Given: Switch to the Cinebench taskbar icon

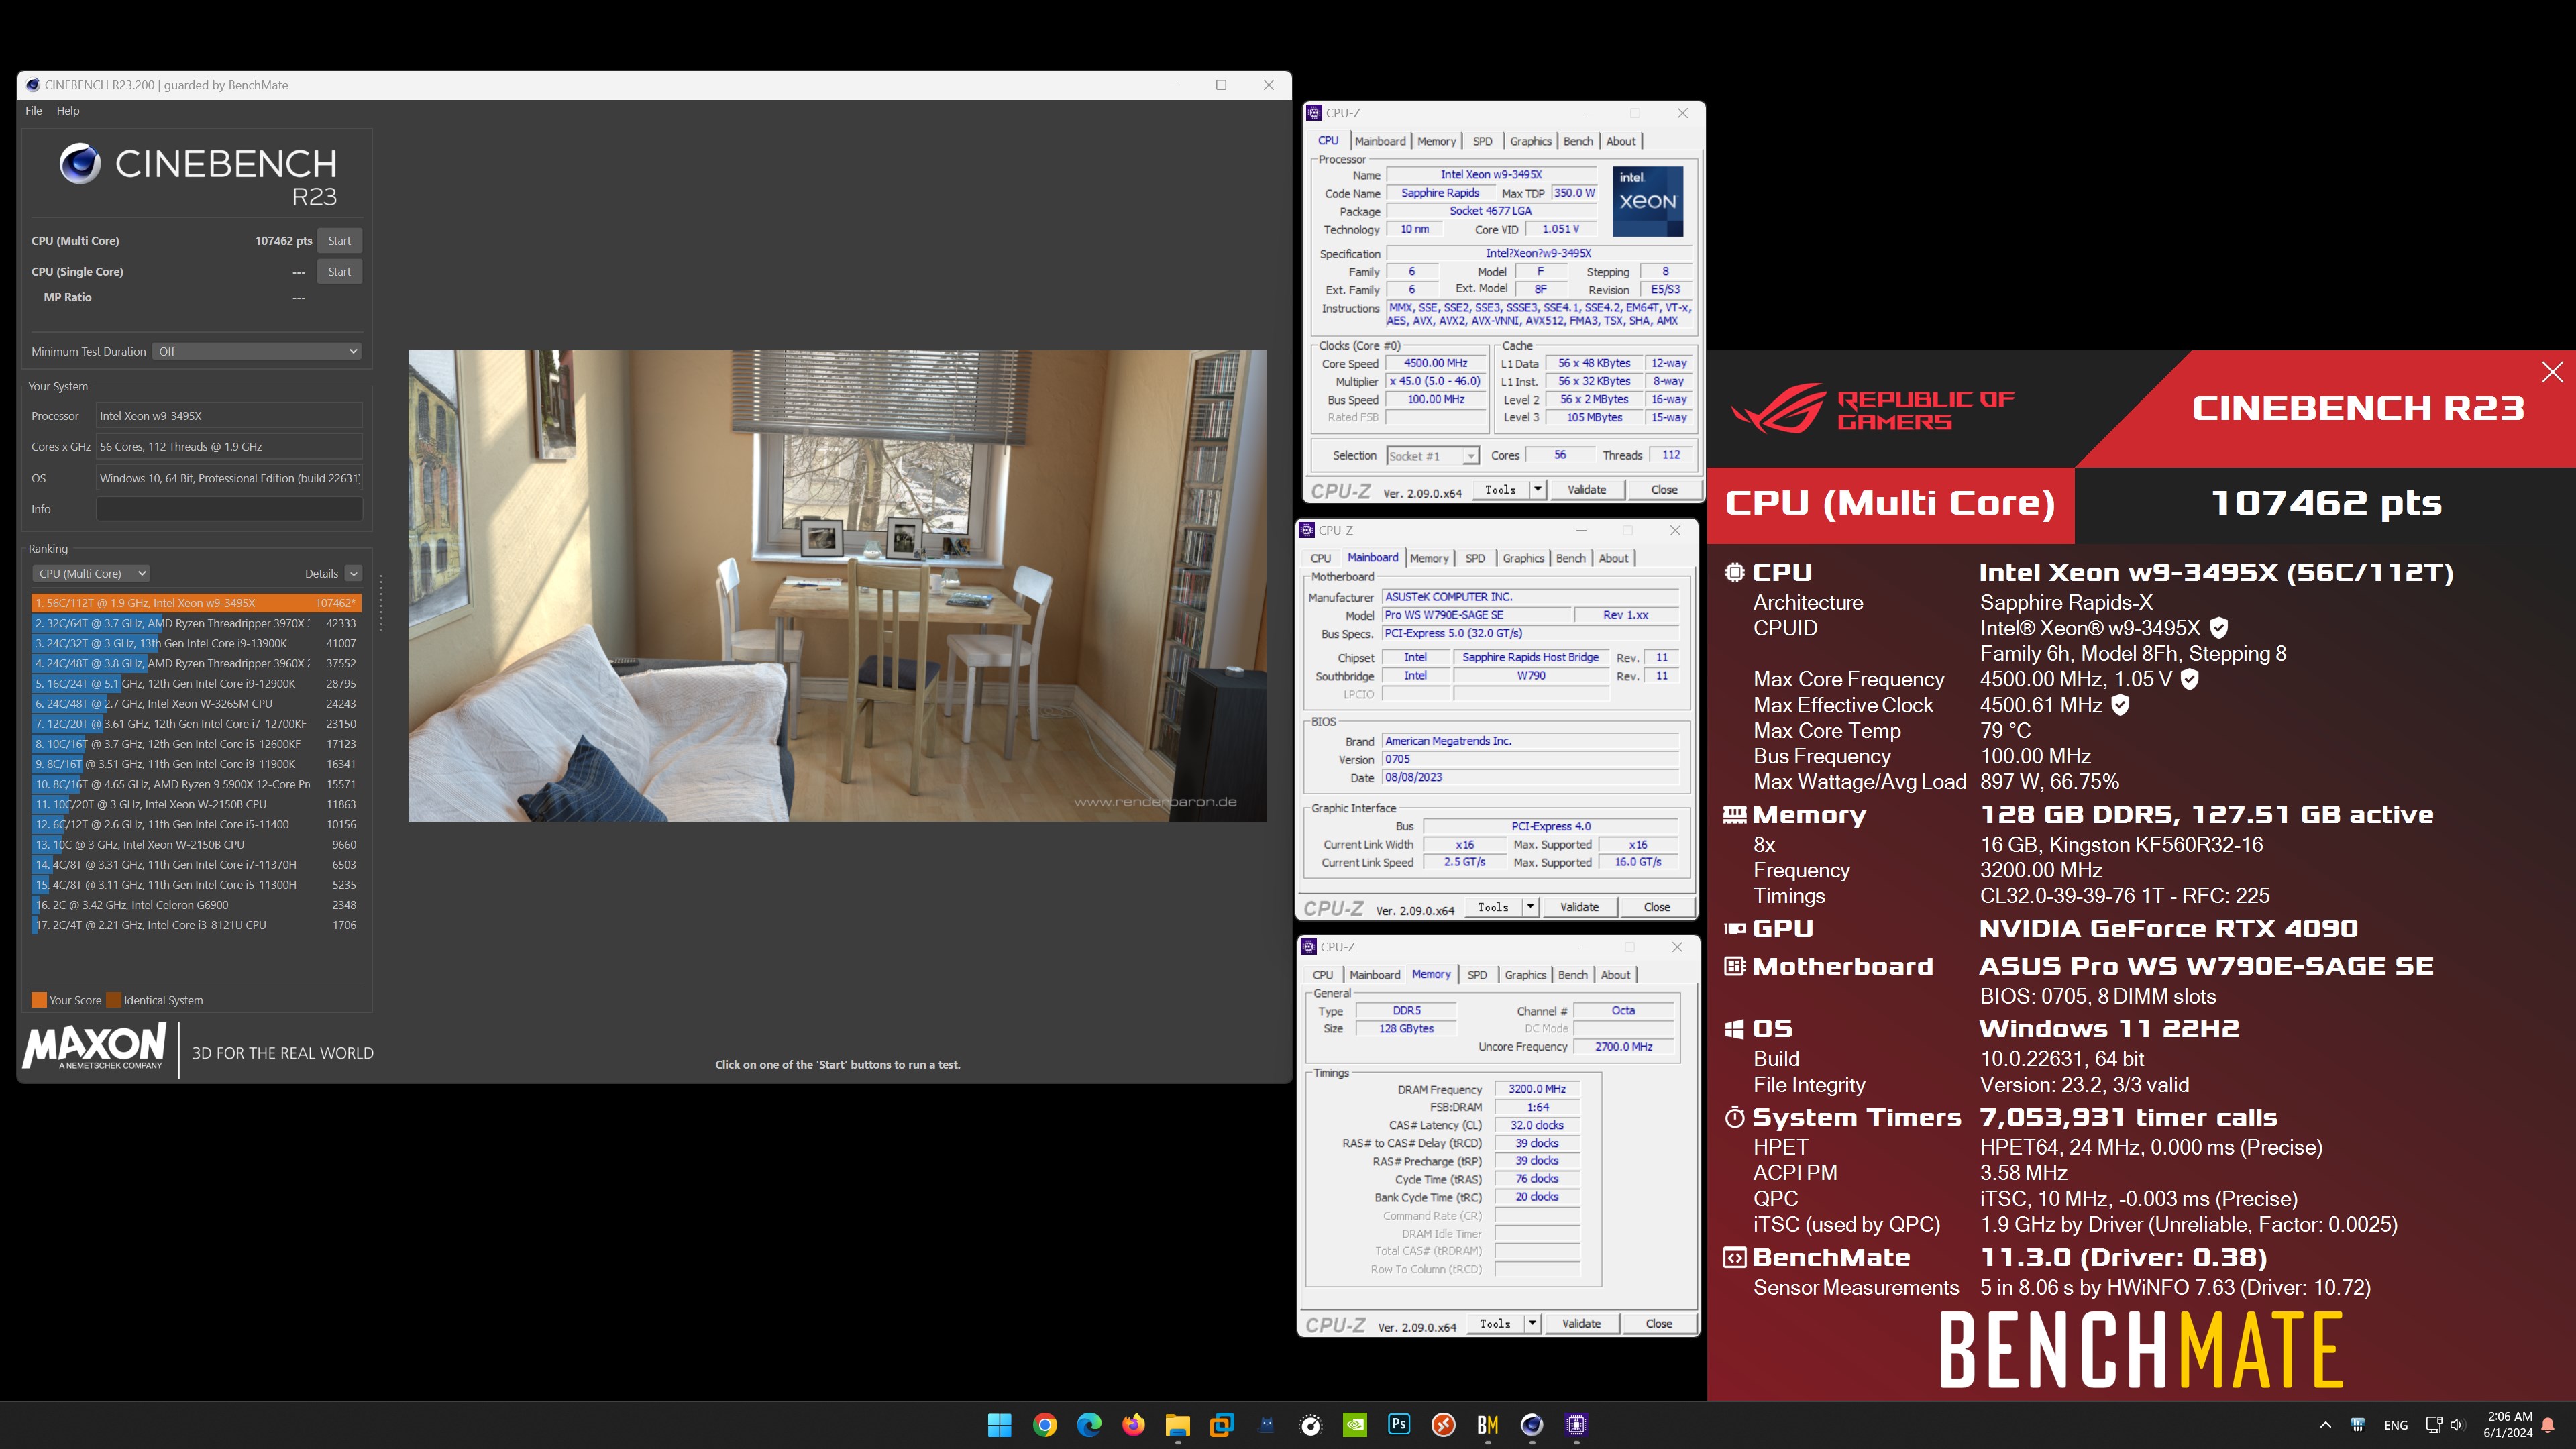Looking at the screenshot, I should [x=1532, y=1425].
